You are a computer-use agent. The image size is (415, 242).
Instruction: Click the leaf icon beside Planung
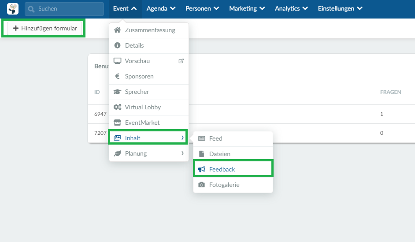click(x=117, y=153)
